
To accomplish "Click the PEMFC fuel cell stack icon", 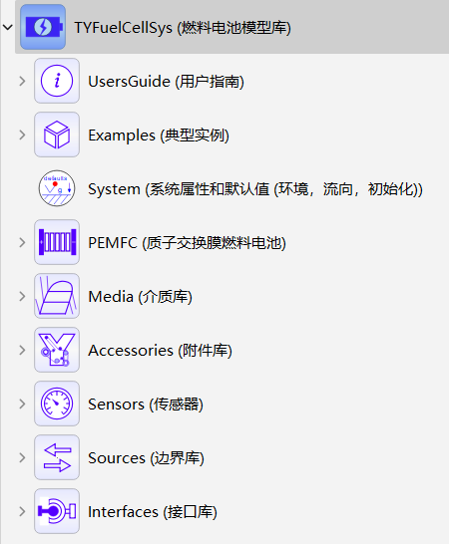I will 57,242.
